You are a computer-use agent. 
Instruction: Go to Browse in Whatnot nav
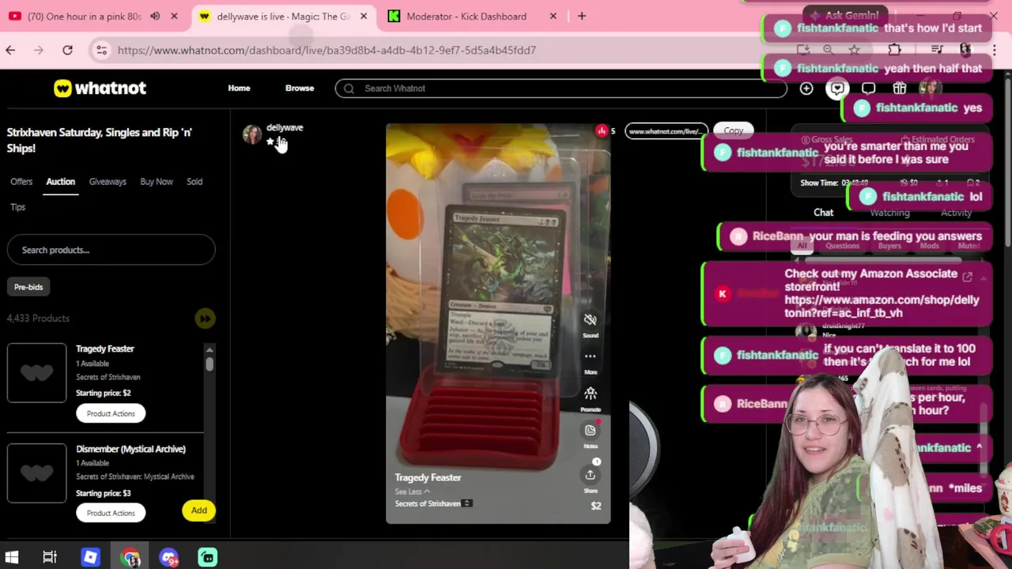pyautogui.click(x=300, y=89)
